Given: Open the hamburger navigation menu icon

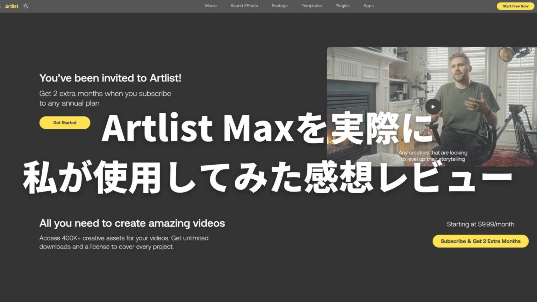Looking at the screenshot, I should click(1, 6).
